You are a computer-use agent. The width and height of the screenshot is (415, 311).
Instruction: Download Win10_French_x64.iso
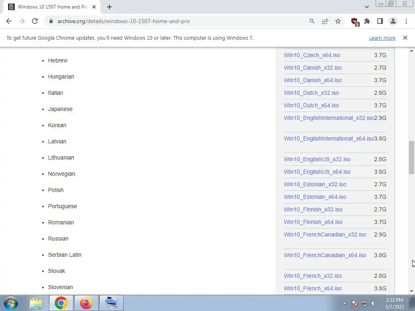click(312, 288)
